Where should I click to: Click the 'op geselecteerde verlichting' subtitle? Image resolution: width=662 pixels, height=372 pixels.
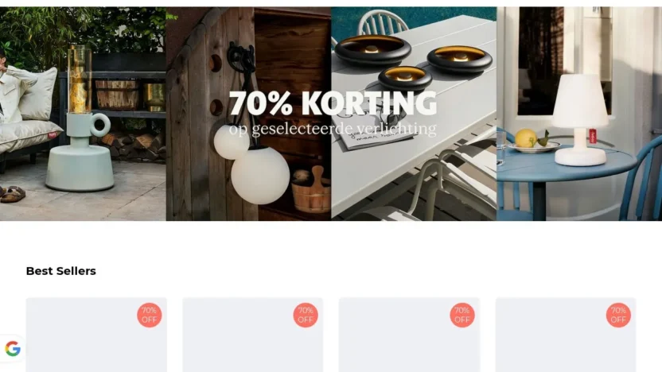click(x=333, y=128)
